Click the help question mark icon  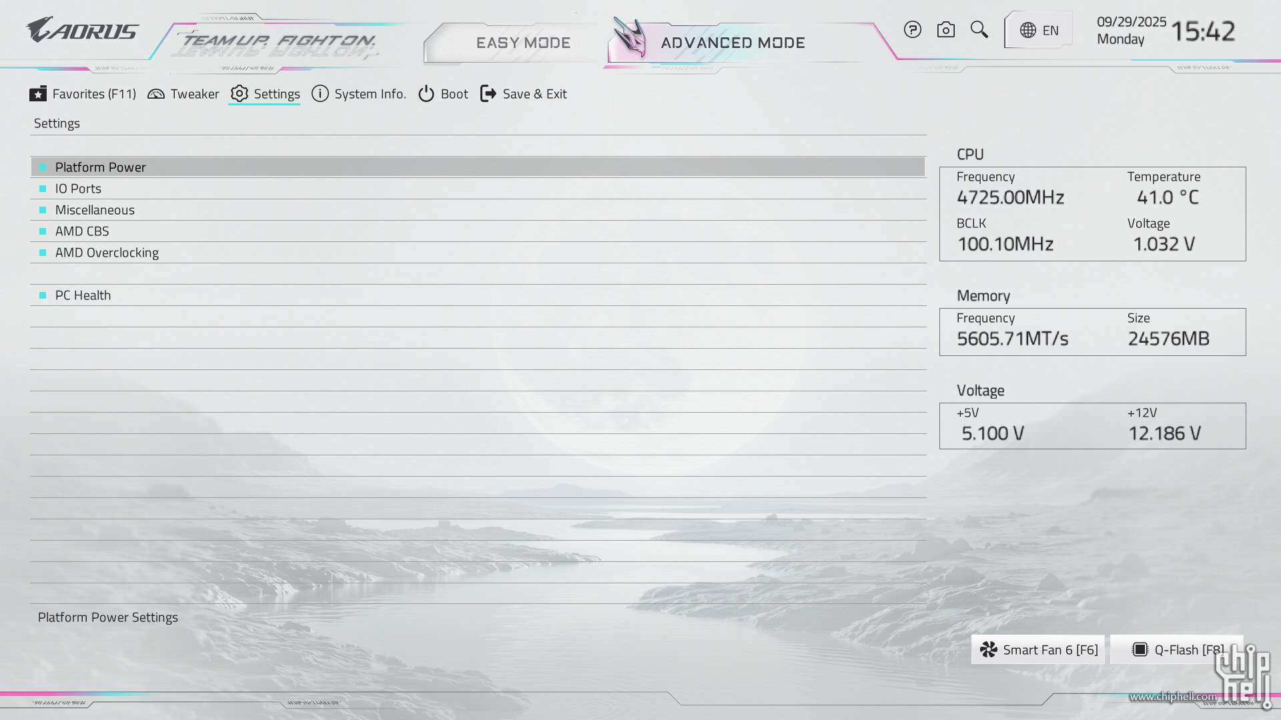point(912,30)
